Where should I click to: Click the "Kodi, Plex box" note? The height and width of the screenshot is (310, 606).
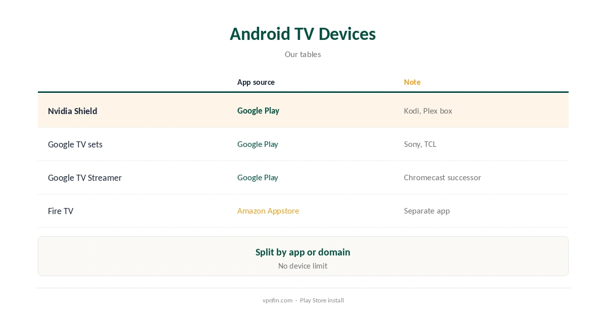tap(428, 111)
